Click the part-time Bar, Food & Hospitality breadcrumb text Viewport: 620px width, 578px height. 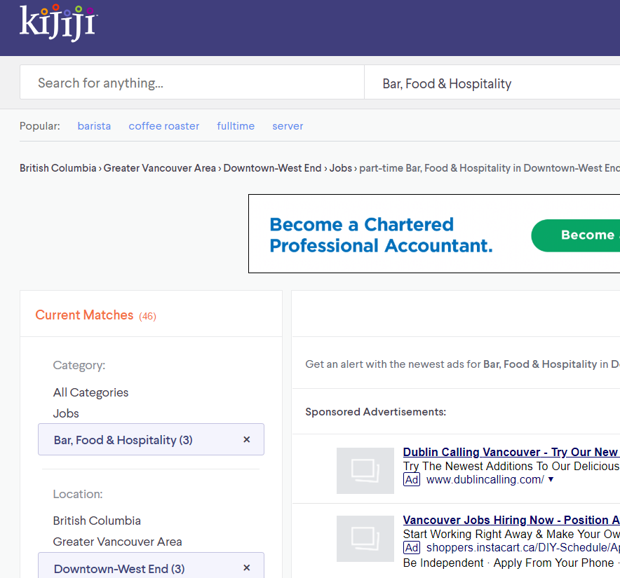pyautogui.click(x=489, y=168)
